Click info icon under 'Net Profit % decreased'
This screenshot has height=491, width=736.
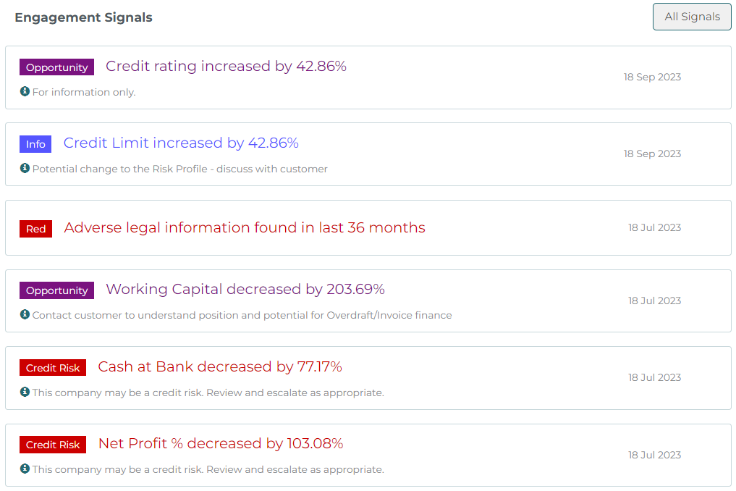25,468
